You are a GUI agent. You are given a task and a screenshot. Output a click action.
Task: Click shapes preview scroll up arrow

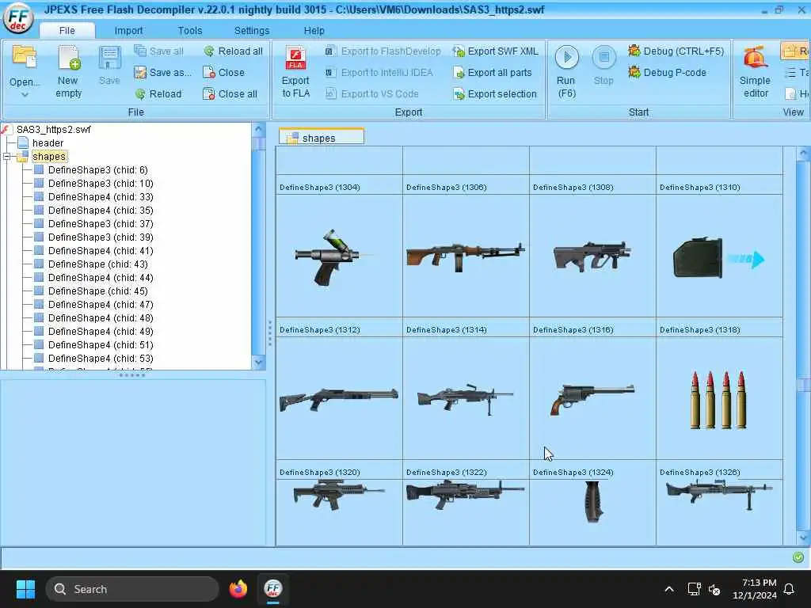click(803, 154)
